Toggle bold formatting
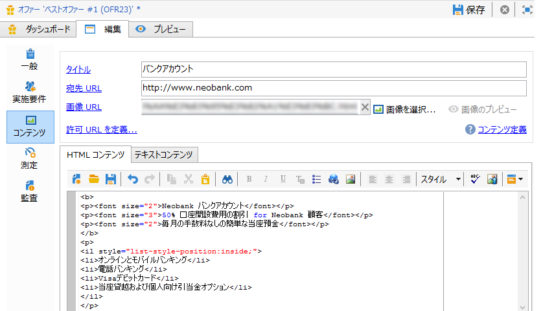Viewport: 554px width, 311px height. point(249,179)
